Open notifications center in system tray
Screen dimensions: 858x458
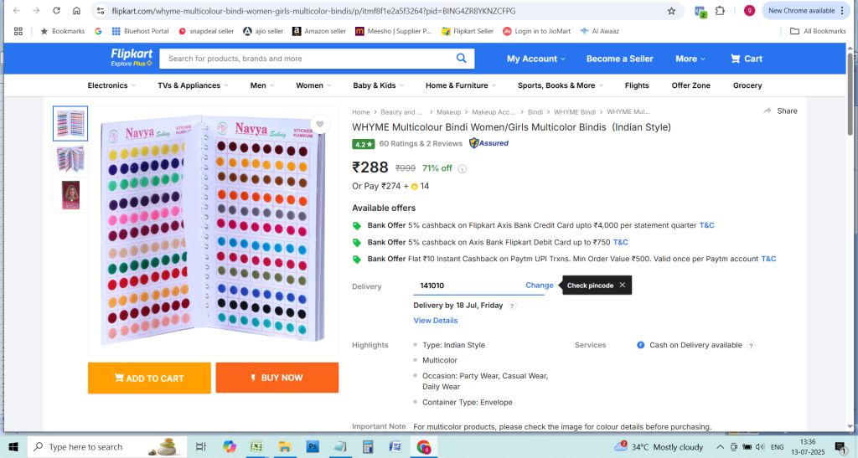840,447
